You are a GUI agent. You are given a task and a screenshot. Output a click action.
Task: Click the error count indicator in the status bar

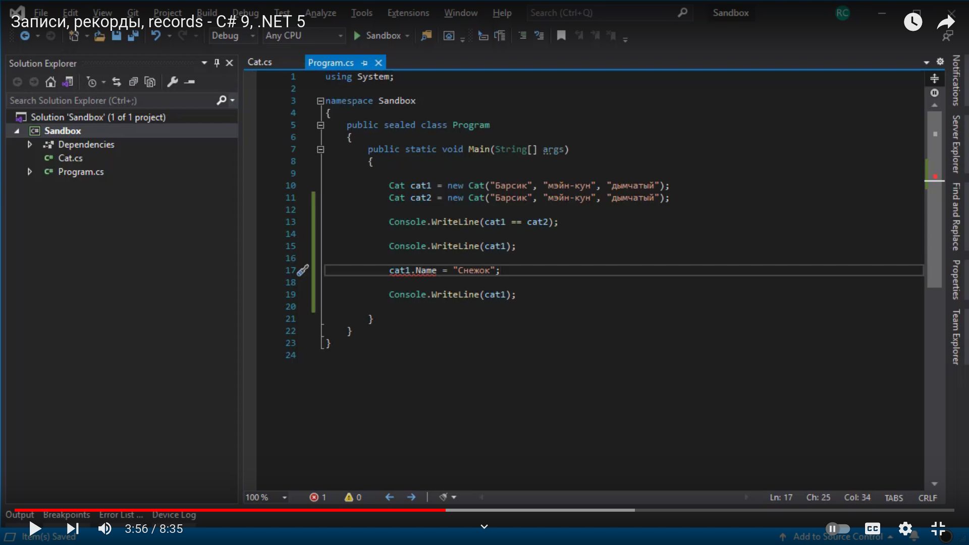click(x=317, y=498)
